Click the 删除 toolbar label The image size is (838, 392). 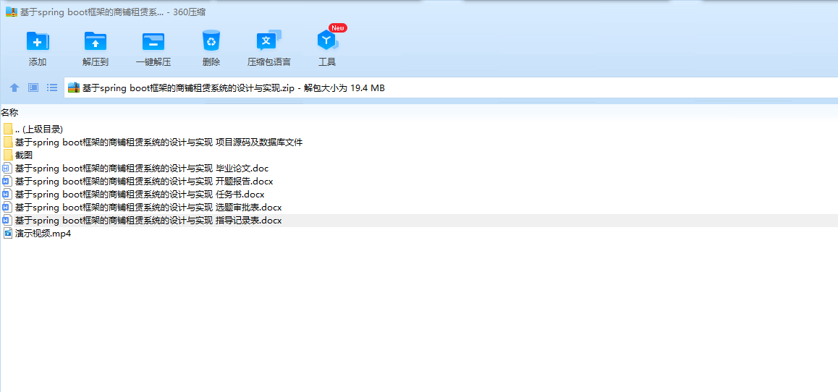tap(211, 62)
